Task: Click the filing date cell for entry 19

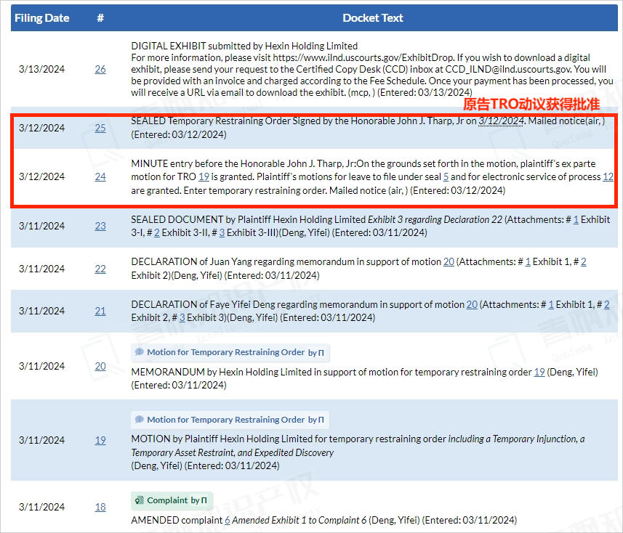Action: [41, 441]
